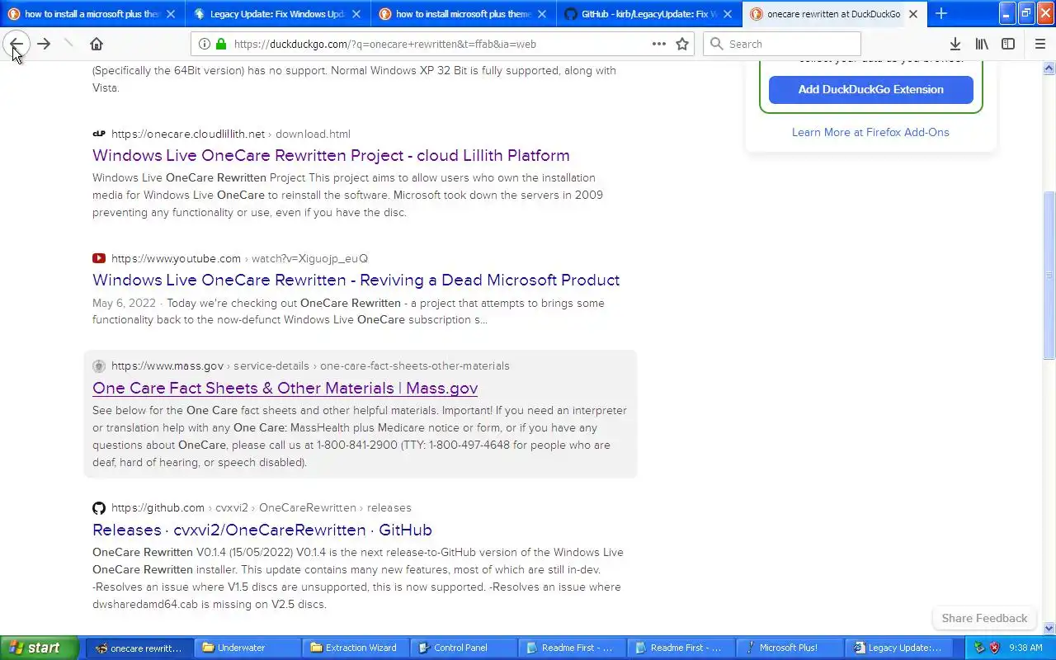Toggle the sidebar view icon
This screenshot has height=660, width=1056.
(x=1008, y=44)
